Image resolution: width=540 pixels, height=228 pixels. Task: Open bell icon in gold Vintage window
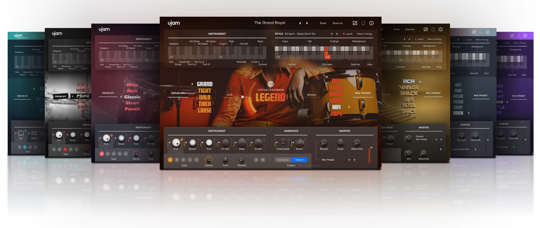coord(433,29)
